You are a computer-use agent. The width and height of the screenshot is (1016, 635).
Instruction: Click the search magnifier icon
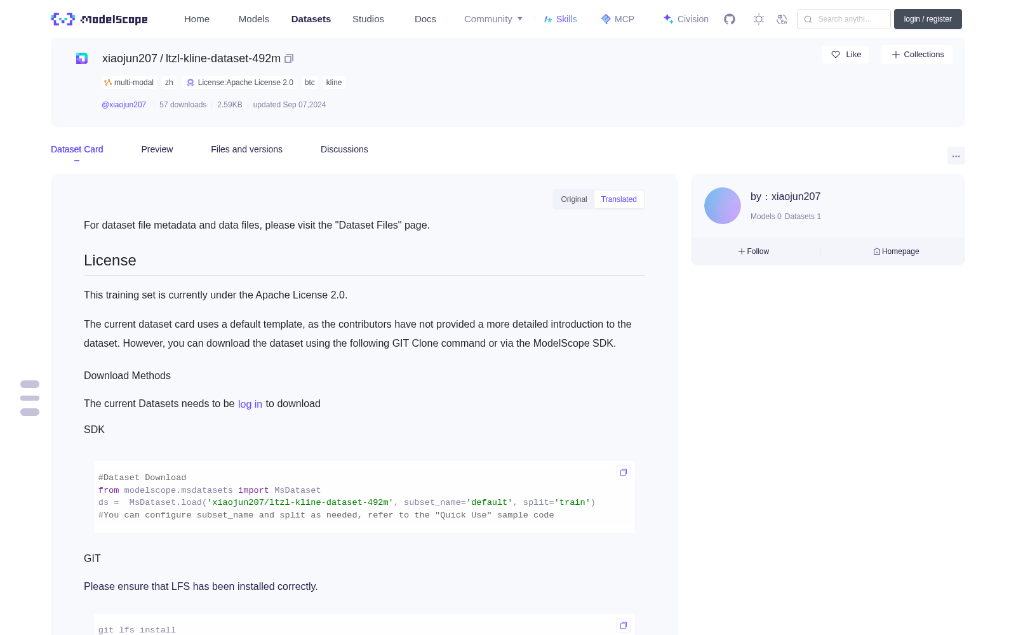tap(808, 19)
